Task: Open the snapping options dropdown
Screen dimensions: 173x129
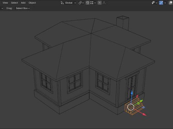Action: 93,3
